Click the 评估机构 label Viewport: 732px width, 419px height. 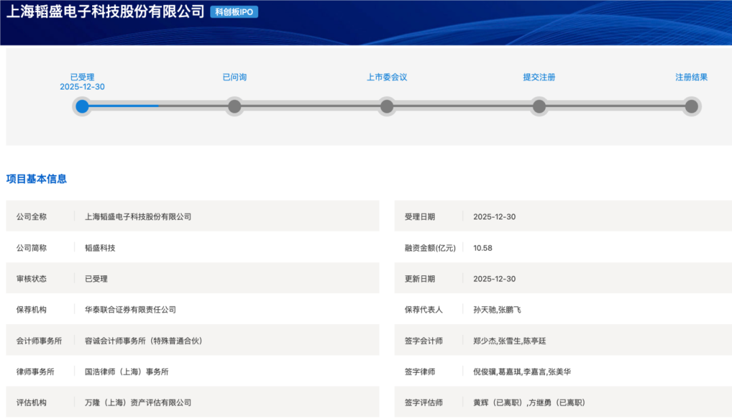(x=31, y=403)
